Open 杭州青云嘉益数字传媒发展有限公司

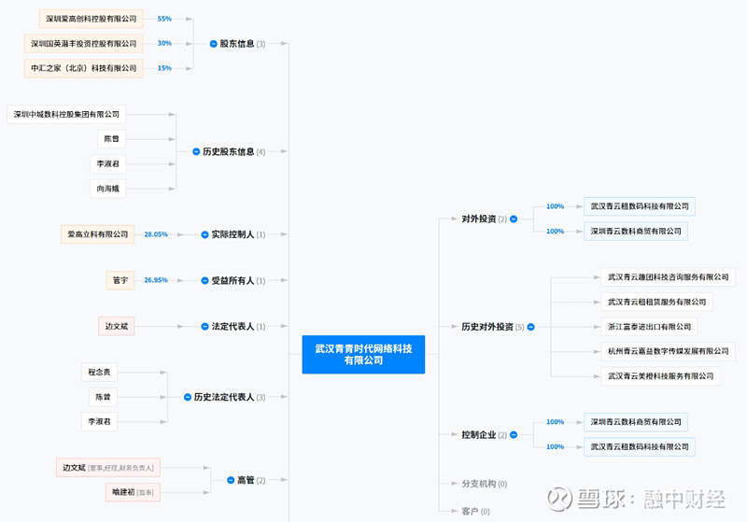point(668,351)
